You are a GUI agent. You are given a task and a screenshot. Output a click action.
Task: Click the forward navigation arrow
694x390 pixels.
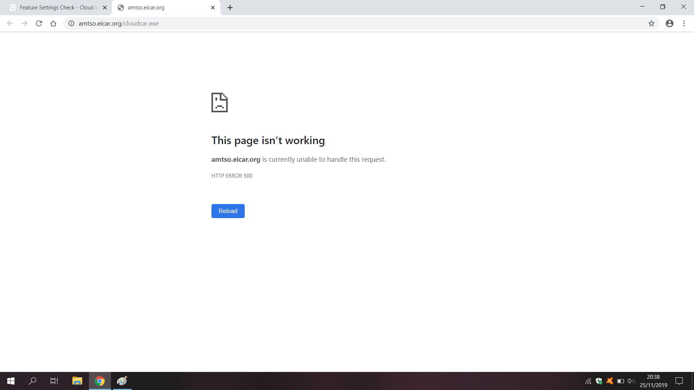click(x=24, y=23)
